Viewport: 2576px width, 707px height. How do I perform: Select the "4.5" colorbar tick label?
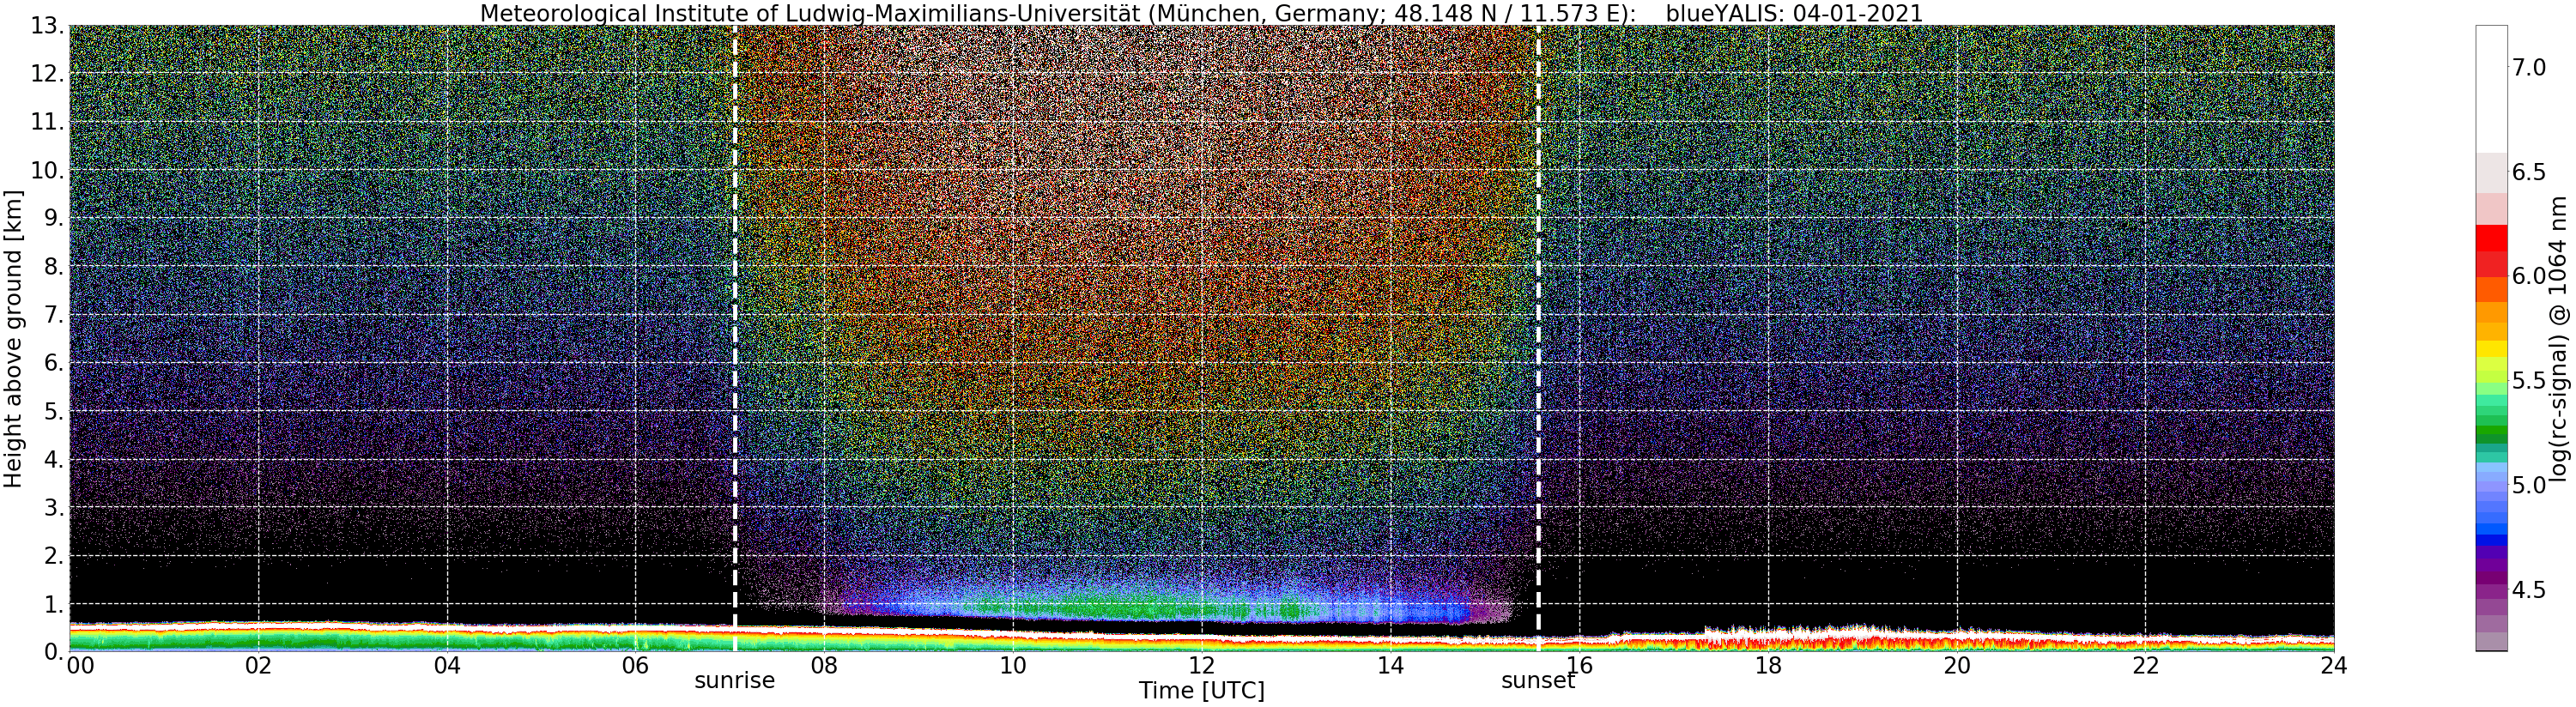[2530, 590]
